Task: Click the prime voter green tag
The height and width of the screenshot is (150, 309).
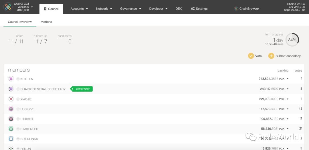Action: (82, 89)
